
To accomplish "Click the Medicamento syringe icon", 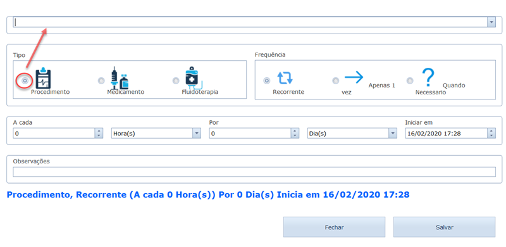I will (x=120, y=78).
